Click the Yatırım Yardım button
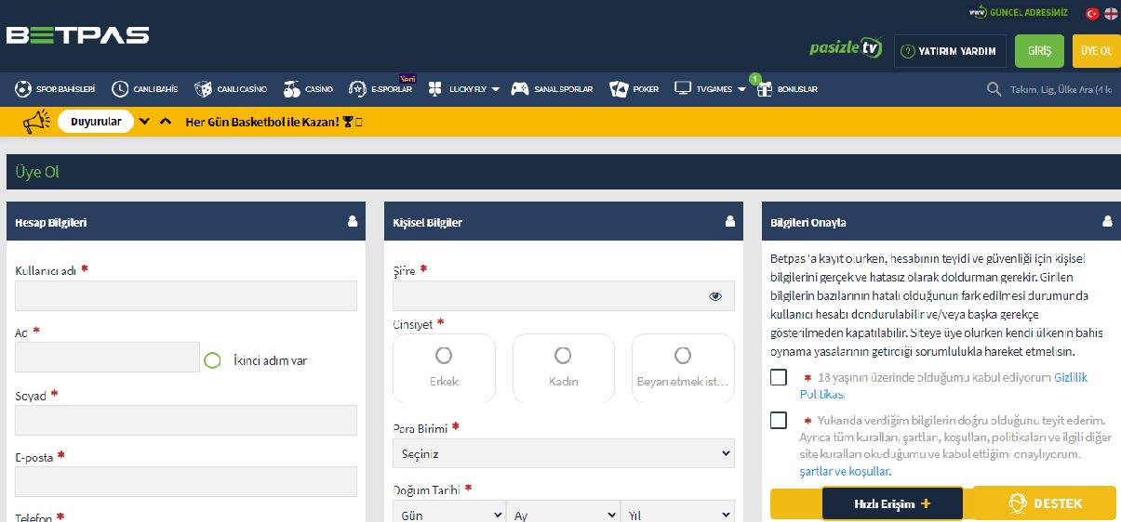 (x=951, y=51)
